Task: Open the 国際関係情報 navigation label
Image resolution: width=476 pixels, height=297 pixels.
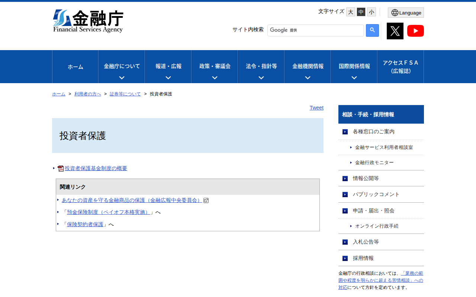Action: [354, 66]
